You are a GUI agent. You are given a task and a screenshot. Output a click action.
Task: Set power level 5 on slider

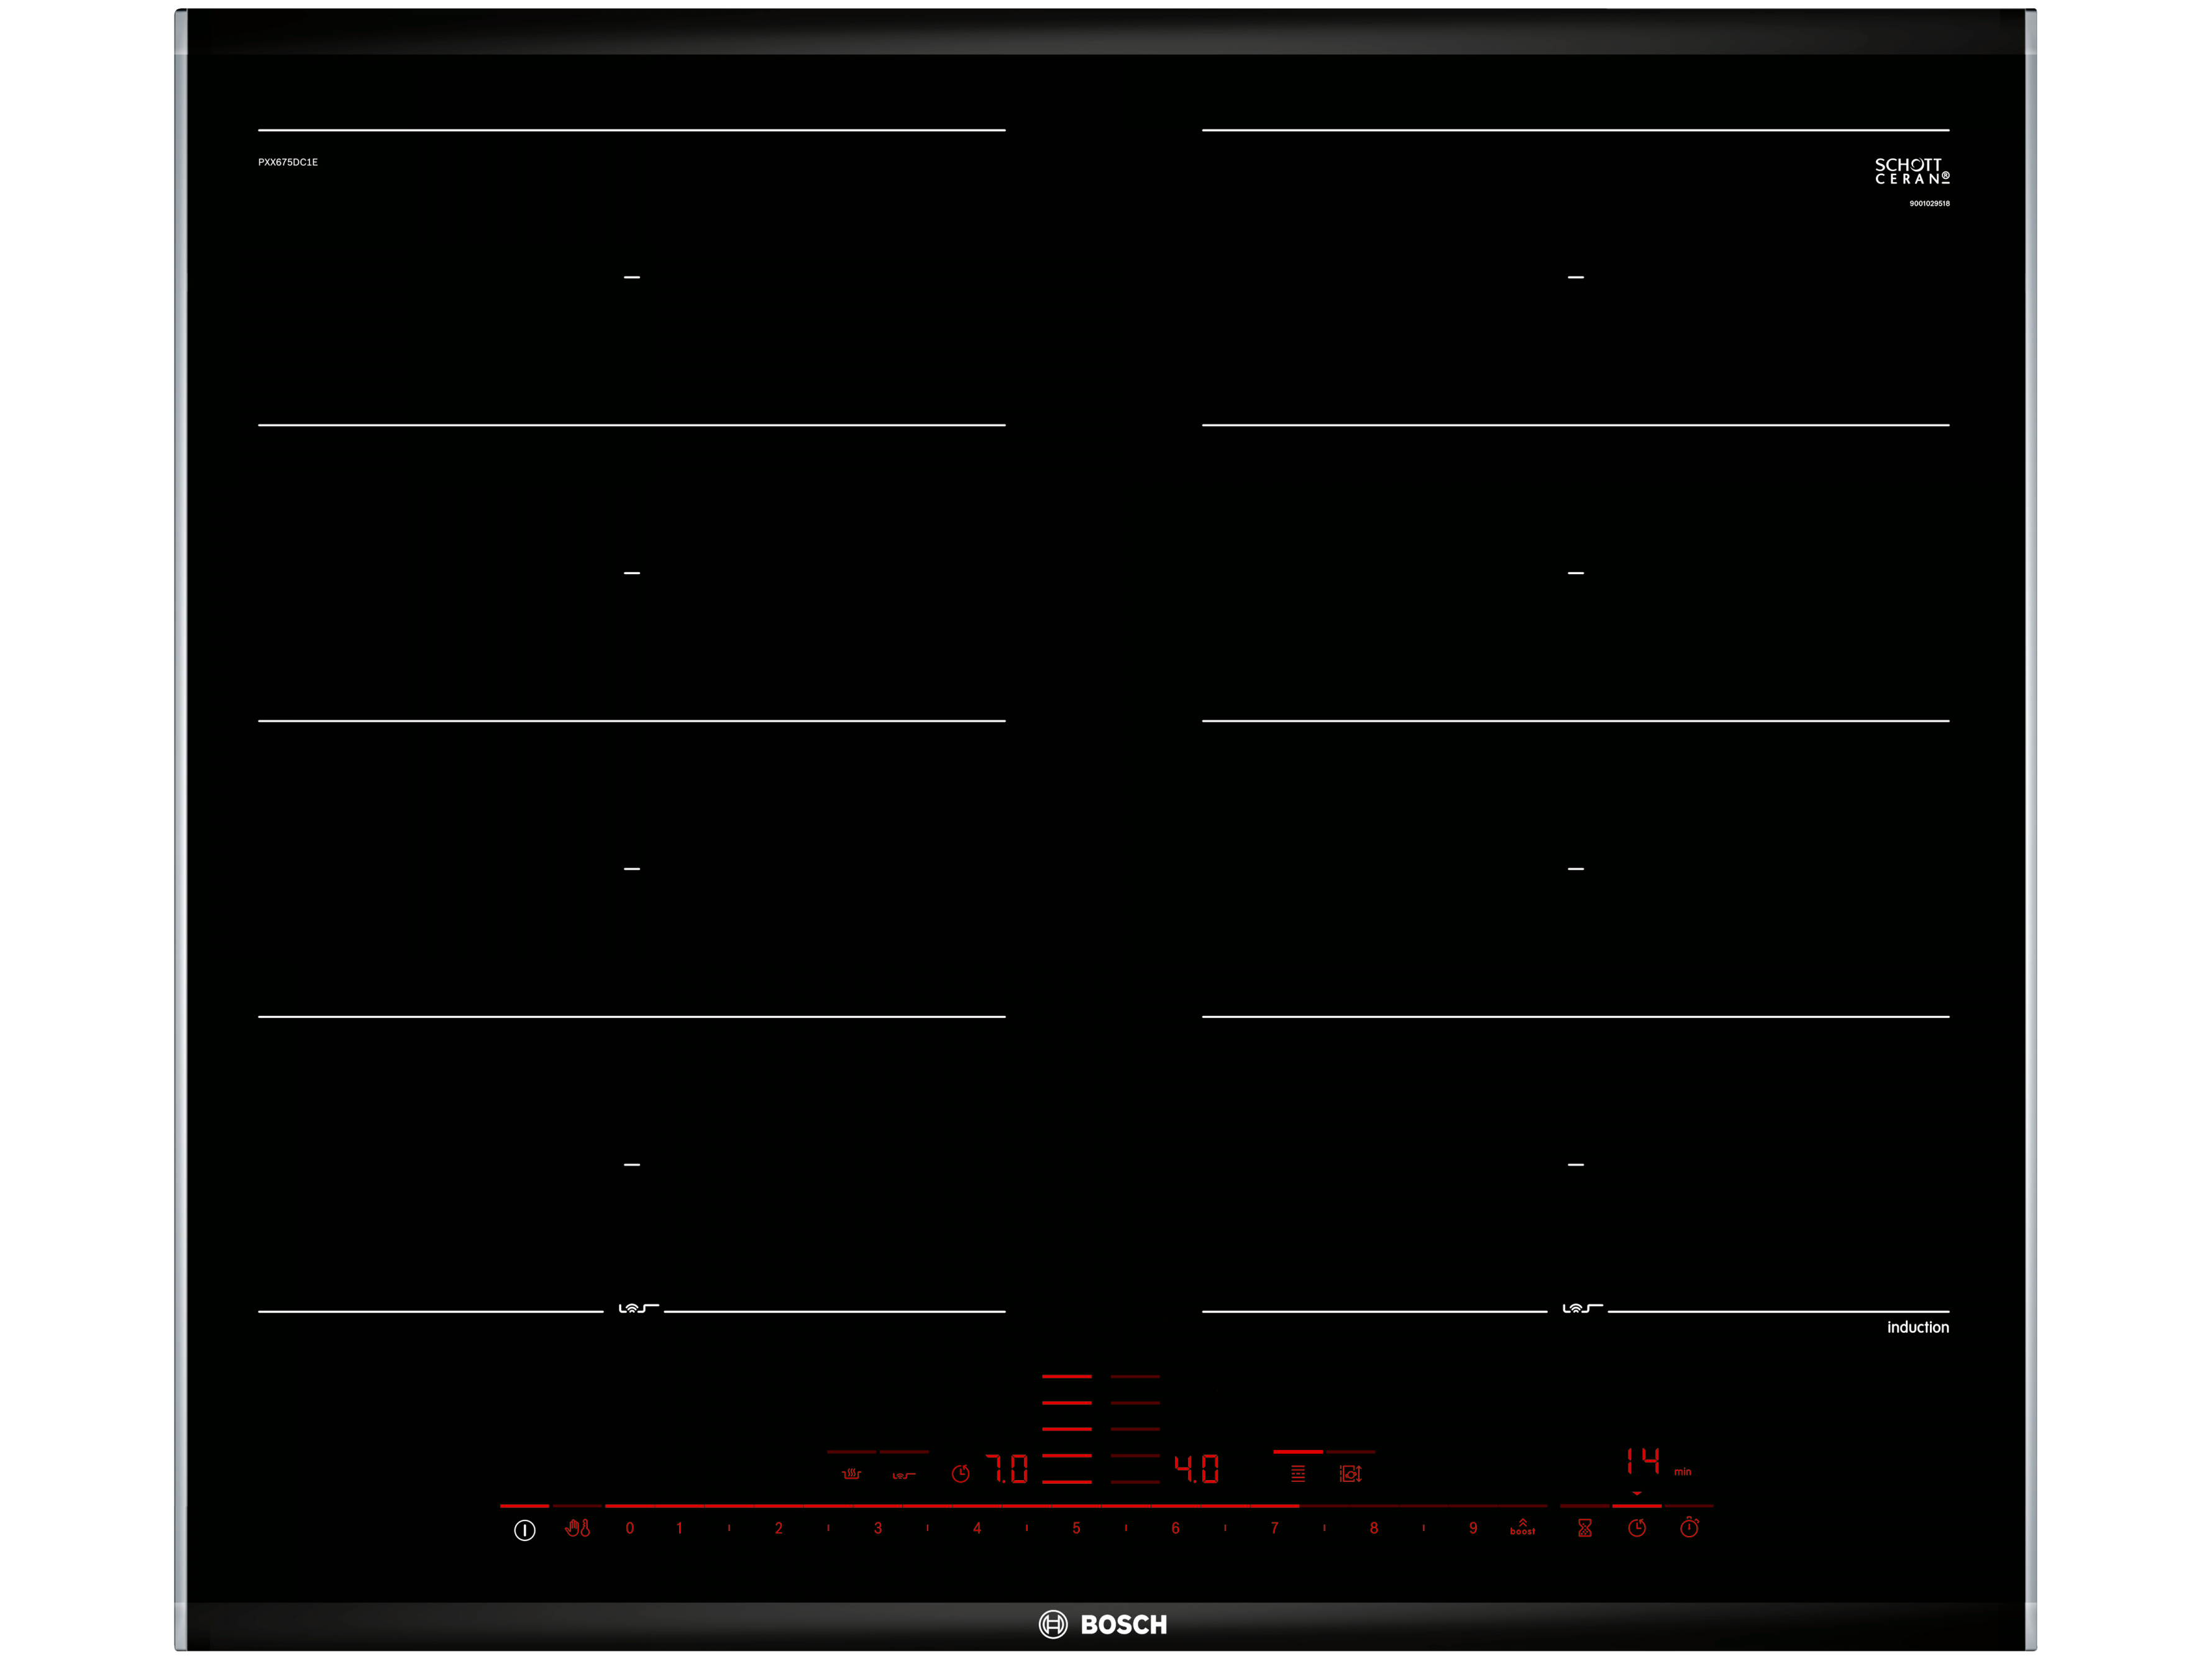[x=1076, y=1528]
